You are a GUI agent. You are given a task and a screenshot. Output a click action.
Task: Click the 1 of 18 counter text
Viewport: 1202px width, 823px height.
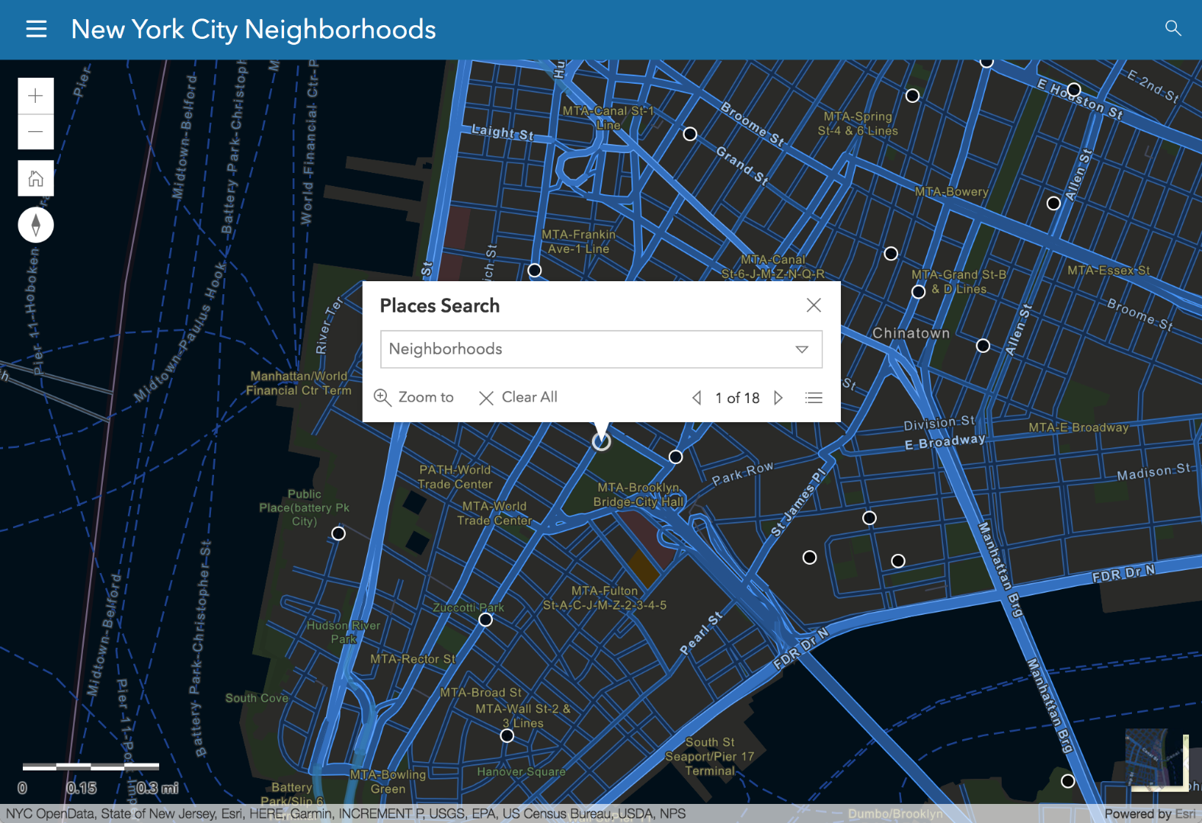[737, 398]
